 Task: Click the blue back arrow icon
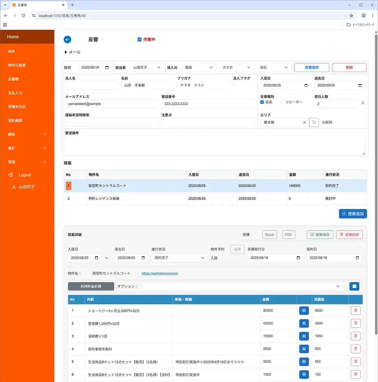coord(67,39)
